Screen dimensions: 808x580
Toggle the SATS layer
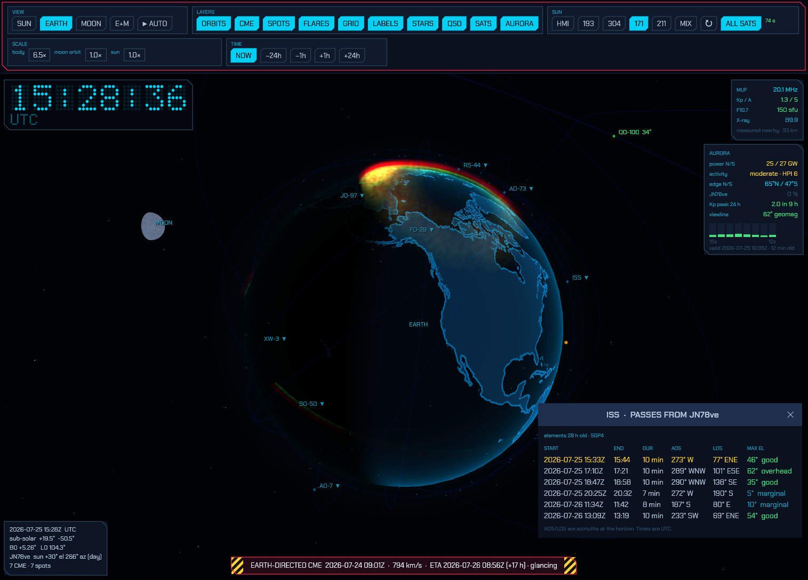pyautogui.click(x=483, y=23)
